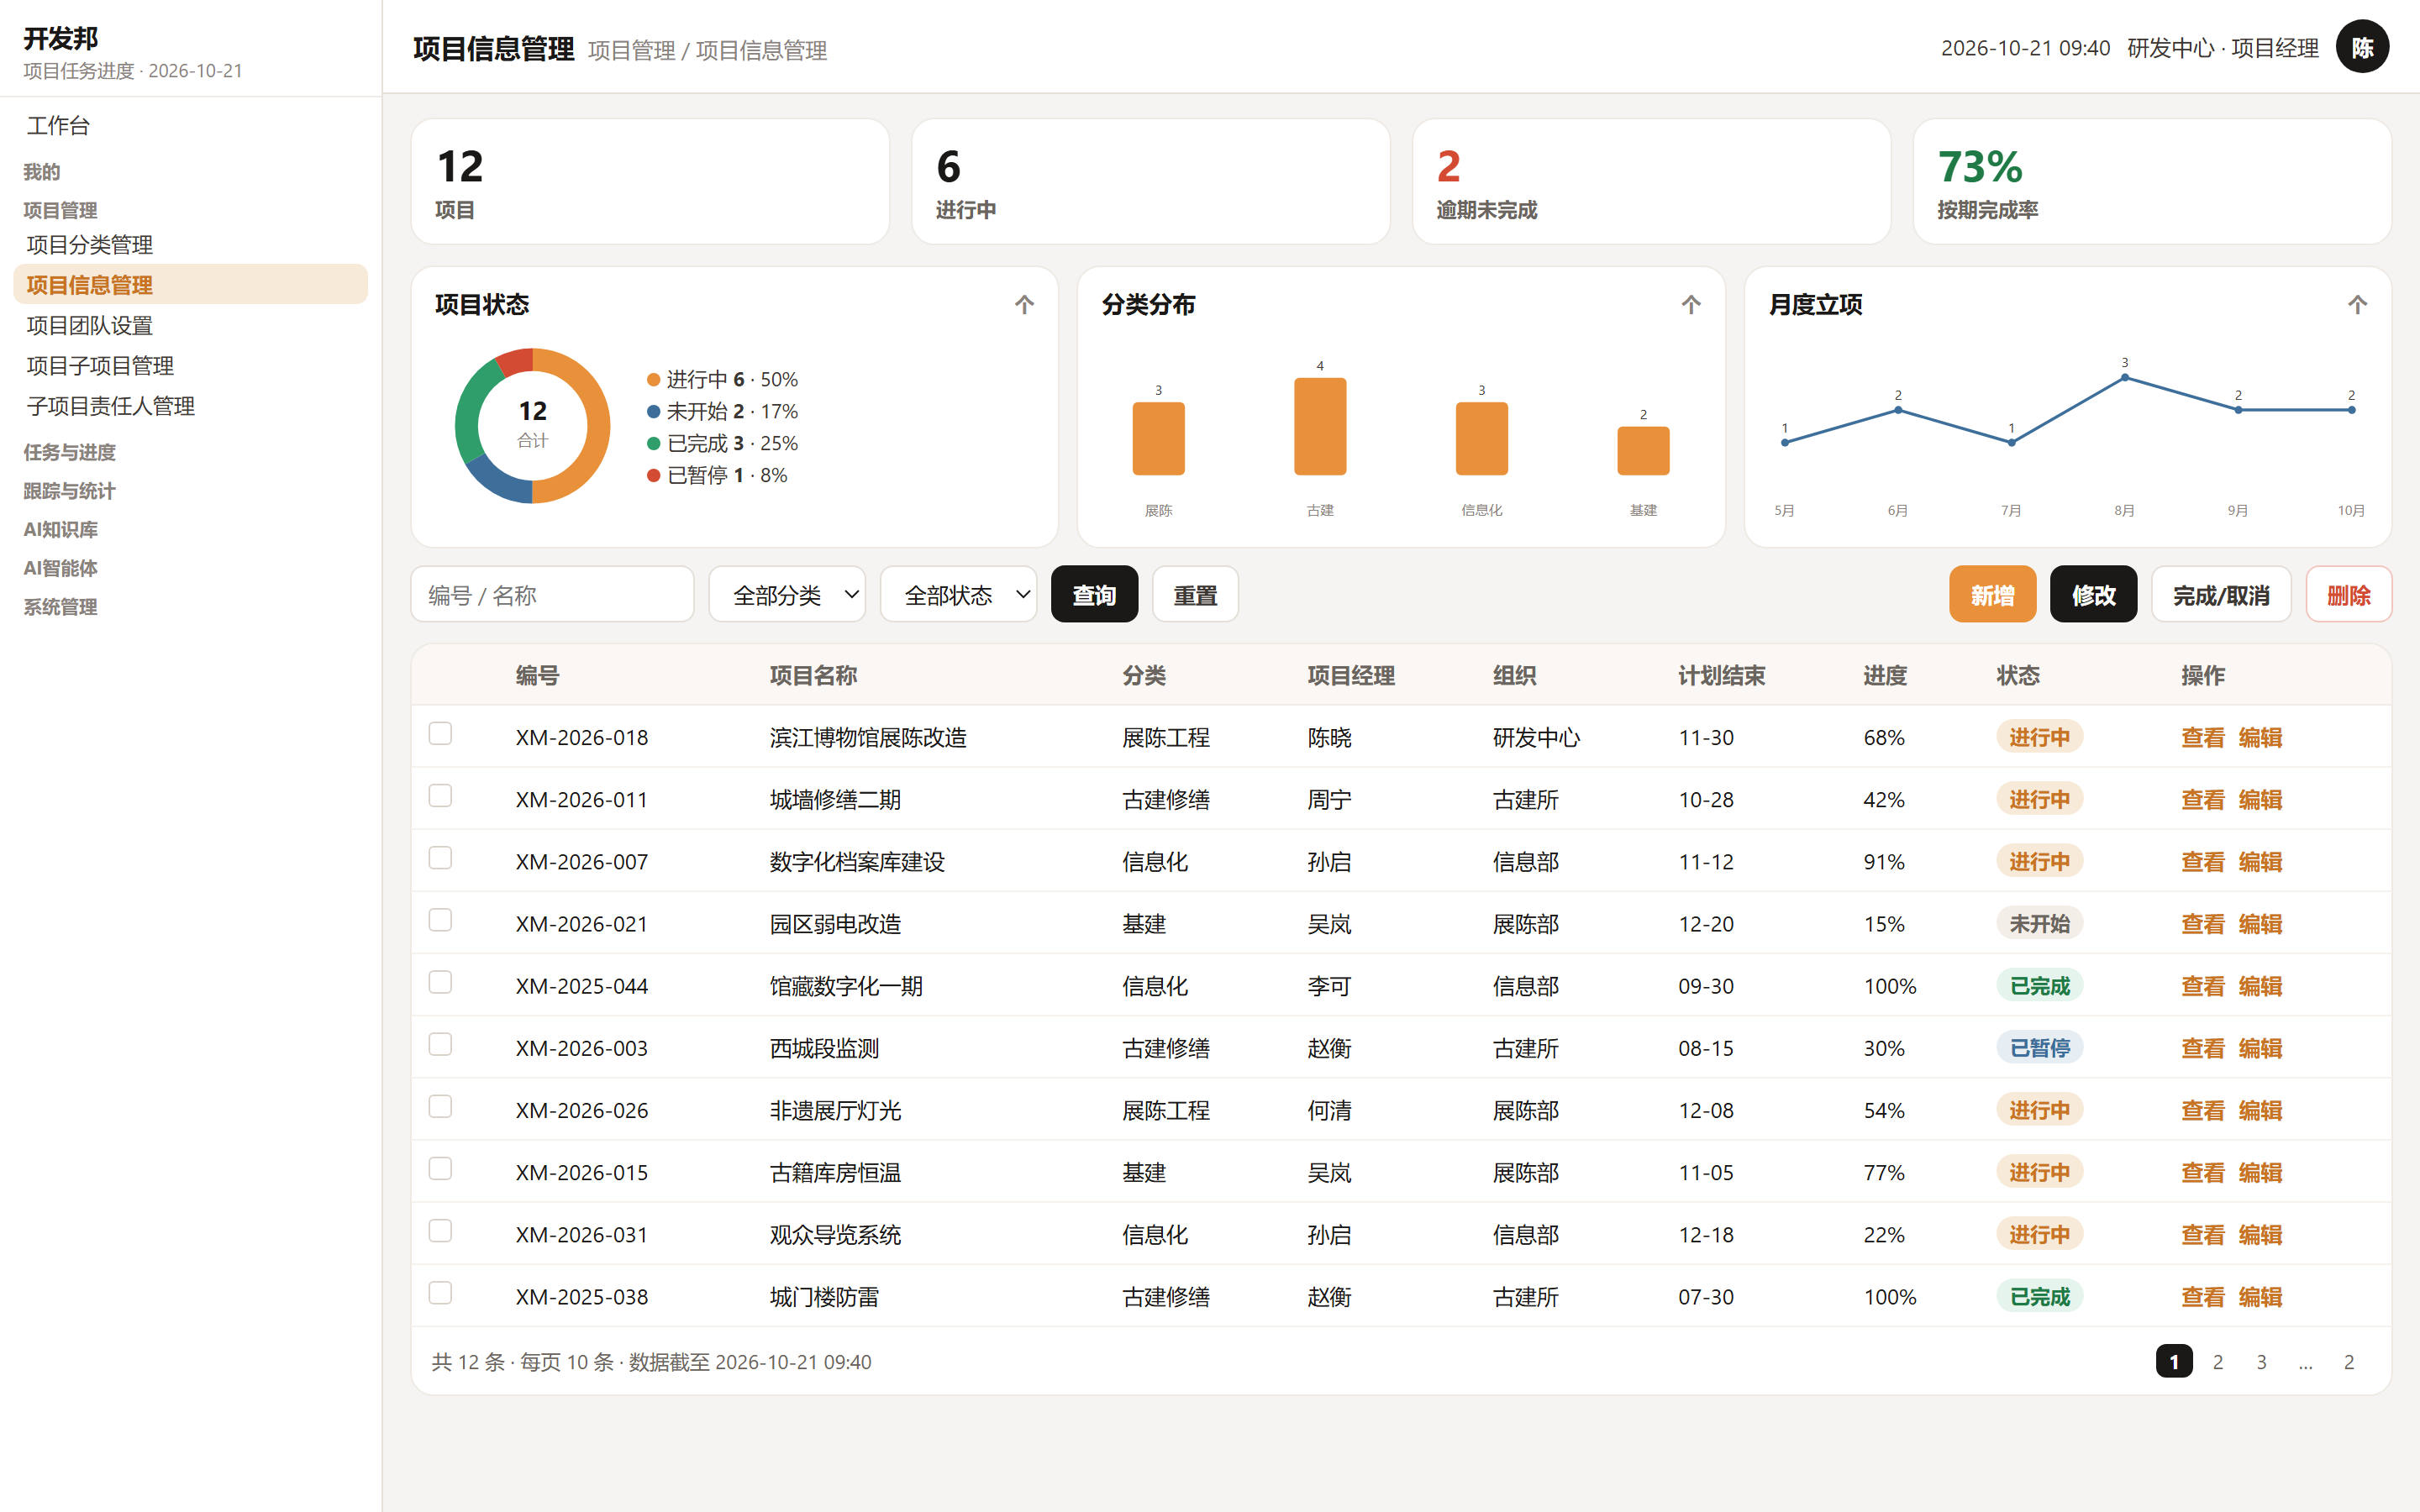This screenshot has width=2420, height=1512.
Task: Collapse the 项目状态 card arrow
Action: (x=1024, y=305)
